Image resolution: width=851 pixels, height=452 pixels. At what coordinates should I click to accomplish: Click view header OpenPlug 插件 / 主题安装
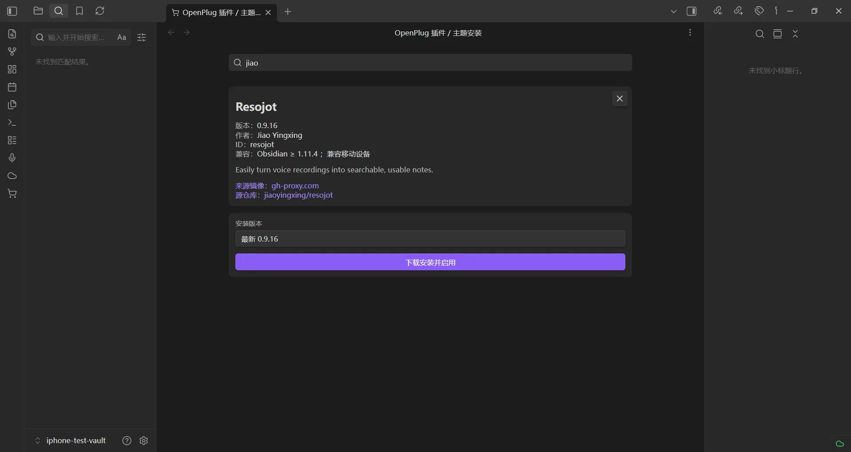[438, 33]
